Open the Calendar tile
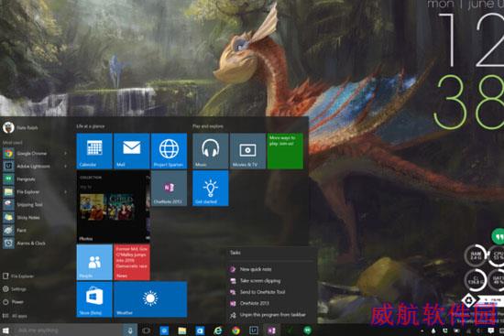This screenshot has height=336, width=504. (94, 151)
